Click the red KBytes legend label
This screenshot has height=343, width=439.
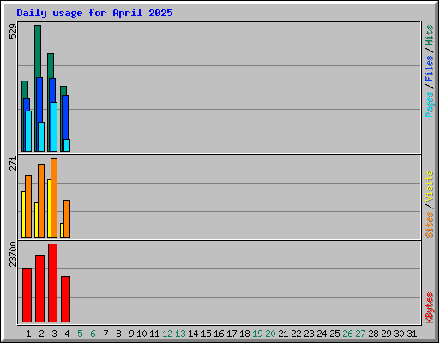point(429,308)
